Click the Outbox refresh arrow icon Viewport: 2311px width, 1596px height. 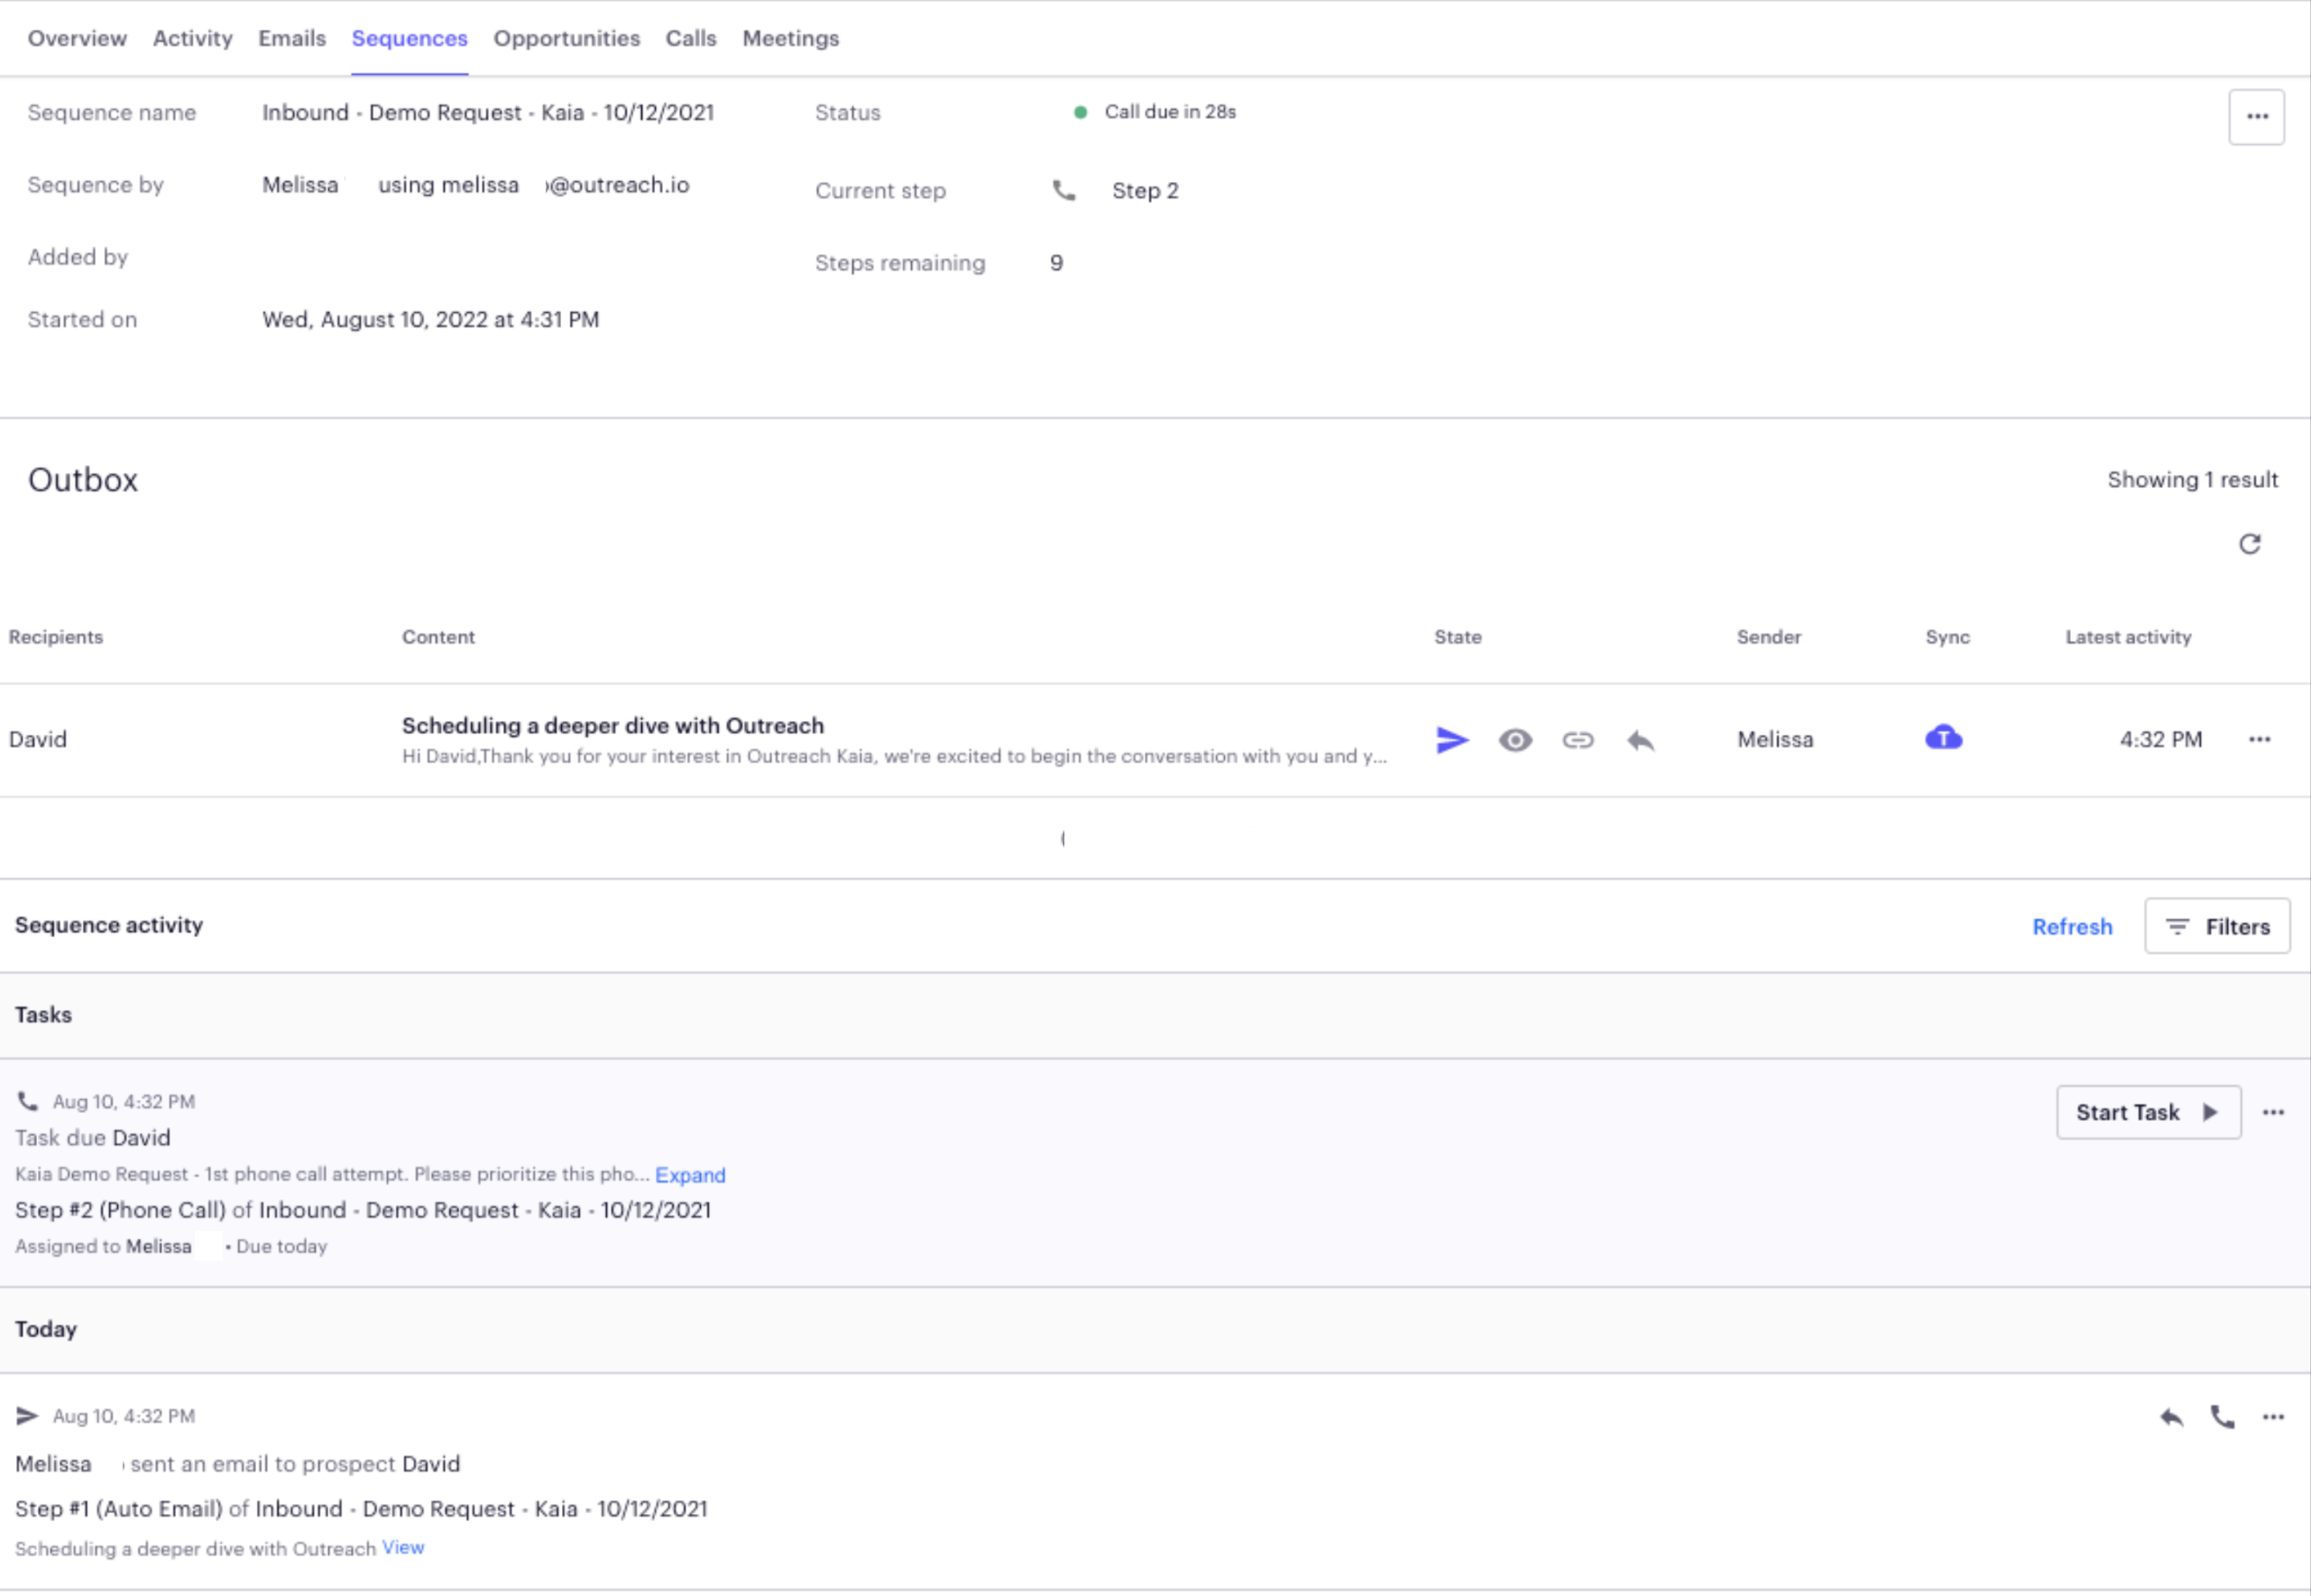pos(2249,544)
